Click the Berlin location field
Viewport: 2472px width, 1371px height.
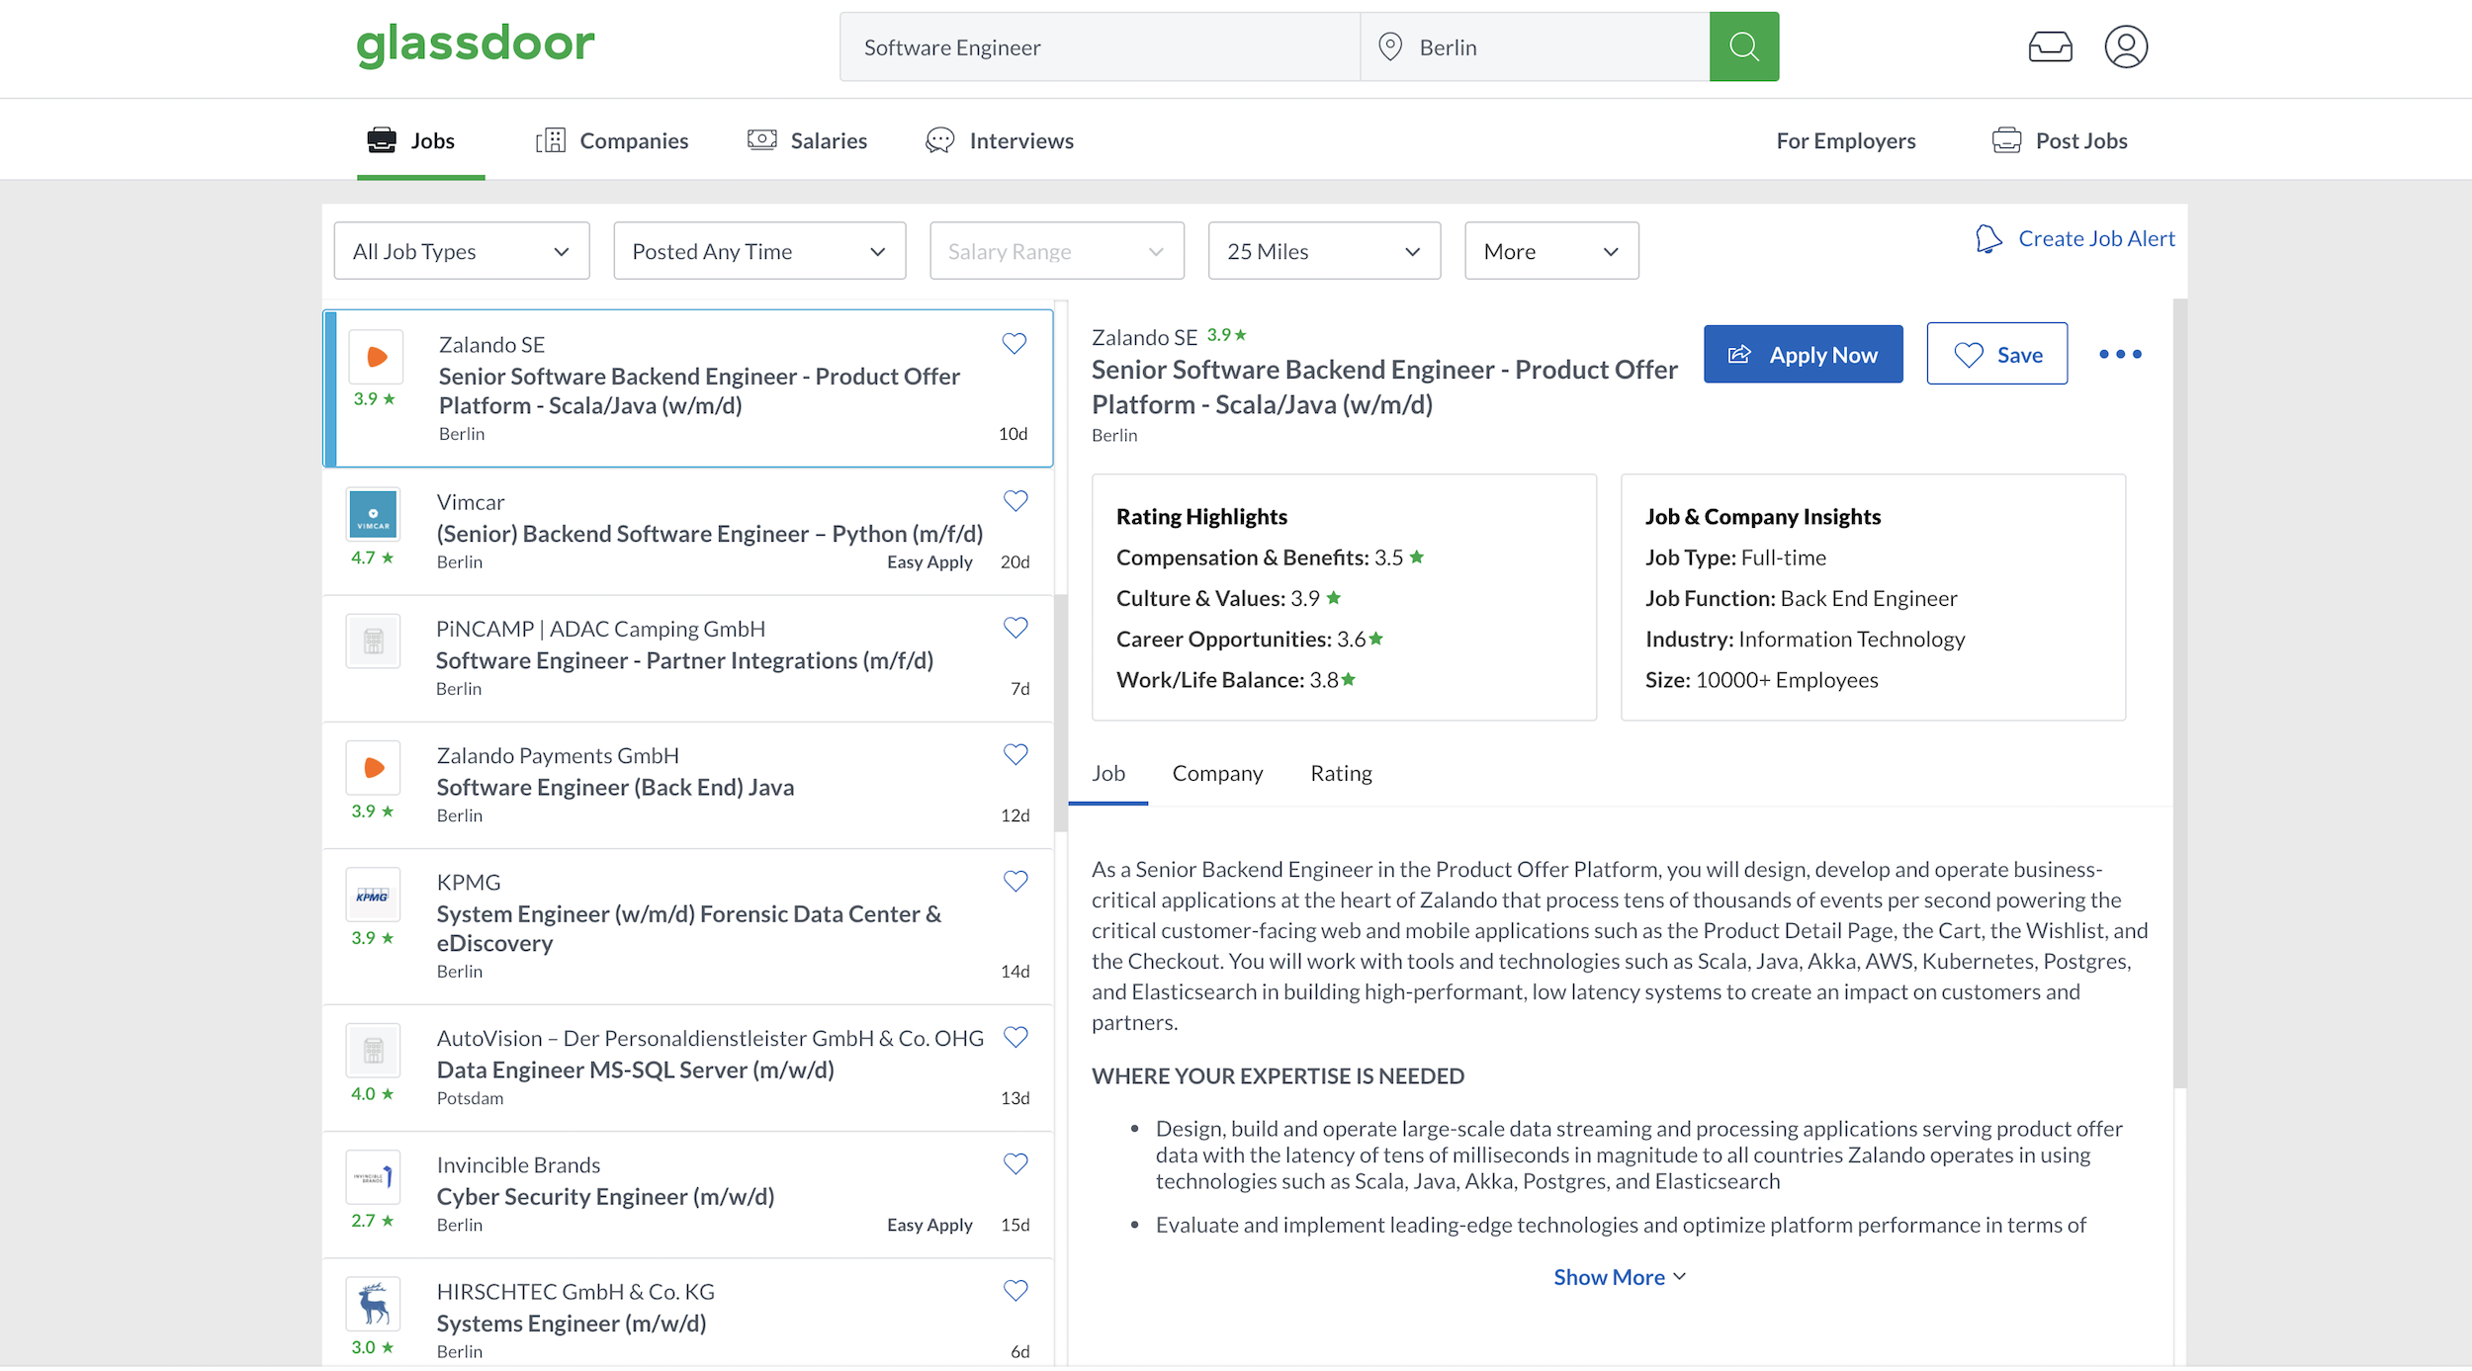[x=1535, y=46]
